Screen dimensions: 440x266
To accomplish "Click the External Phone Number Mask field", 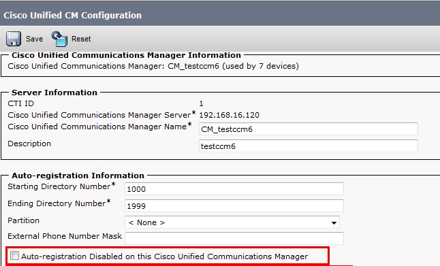I will pyautogui.click(x=234, y=239).
